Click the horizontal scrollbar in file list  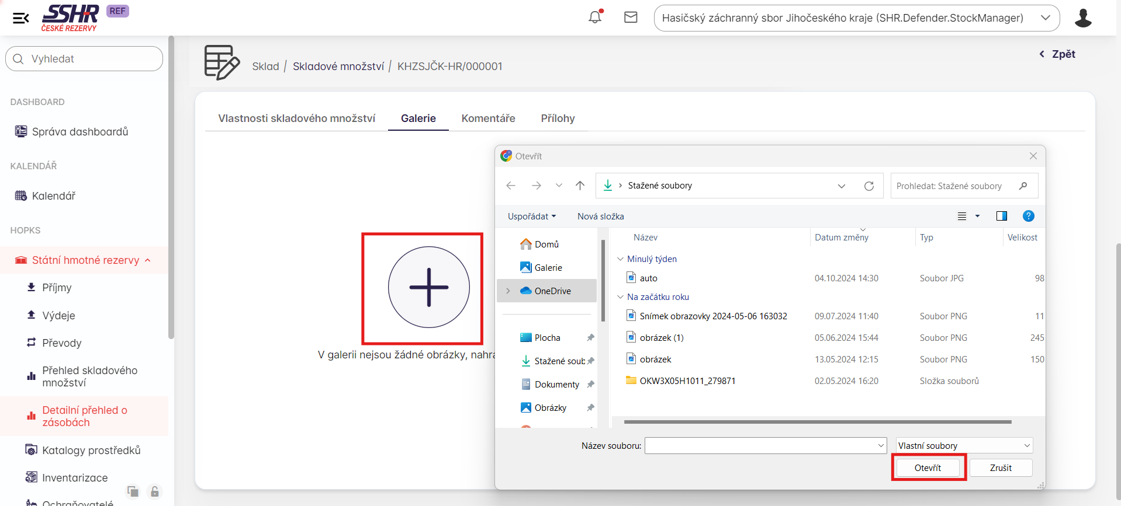pyautogui.click(x=817, y=421)
